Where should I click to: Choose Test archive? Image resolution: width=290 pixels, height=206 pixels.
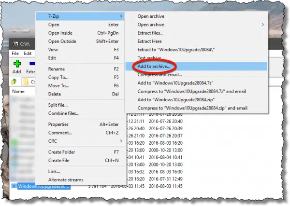196,58
